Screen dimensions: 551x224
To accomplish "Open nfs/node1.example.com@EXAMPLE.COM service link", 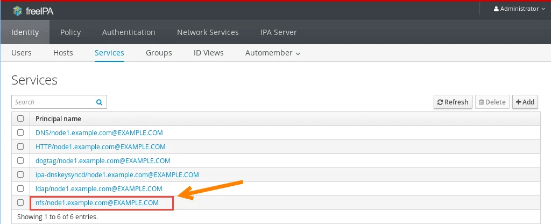I will pyautogui.click(x=97, y=202).
